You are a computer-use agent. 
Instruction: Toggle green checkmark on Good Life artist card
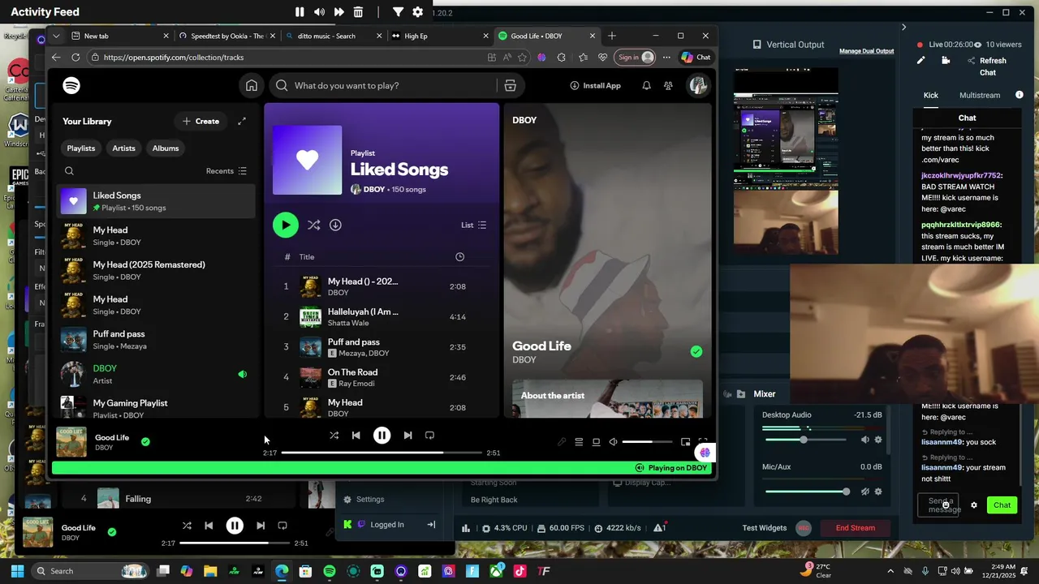(x=696, y=351)
